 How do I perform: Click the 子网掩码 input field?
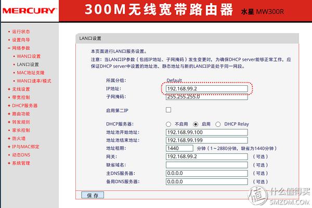(x=207, y=97)
